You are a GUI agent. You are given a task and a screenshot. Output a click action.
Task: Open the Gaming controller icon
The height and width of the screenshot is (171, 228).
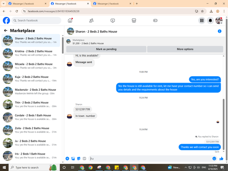[155, 21]
